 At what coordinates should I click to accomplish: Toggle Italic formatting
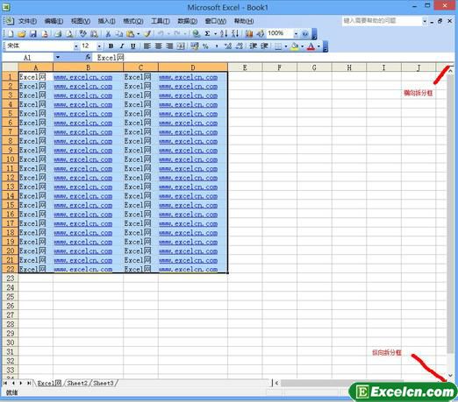[x=122, y=46]
